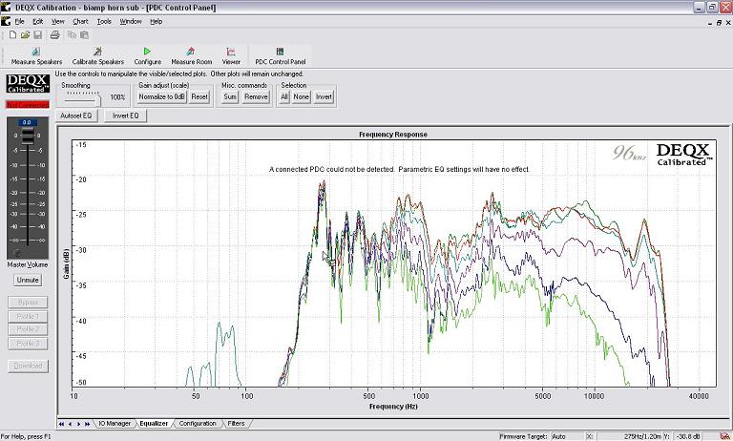
Task: Switch to the IO Manager tab
Action: pyautogui.click(x=115, y=423)
